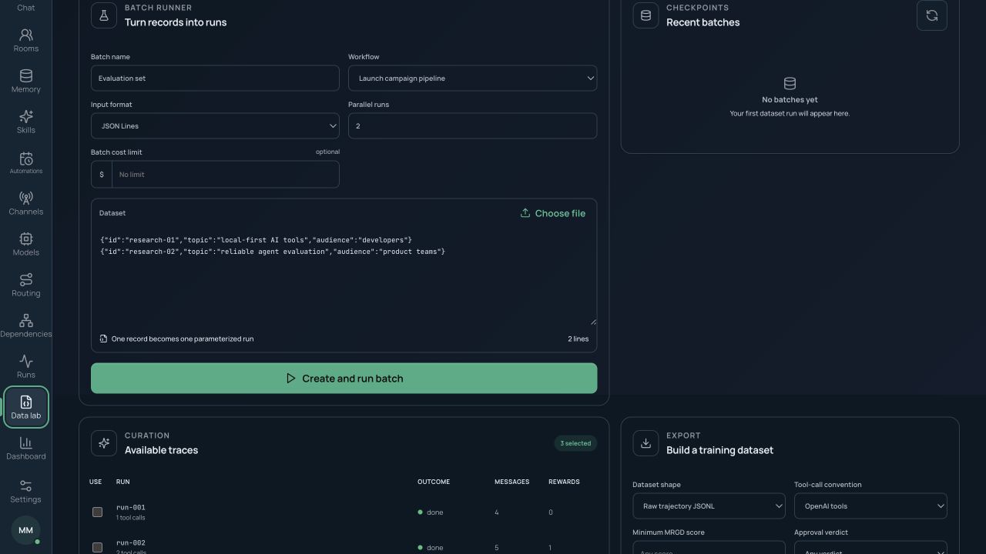Open Settings in the sidebar
The width and height of the screenshot is (986, 554).
point(25,491)
